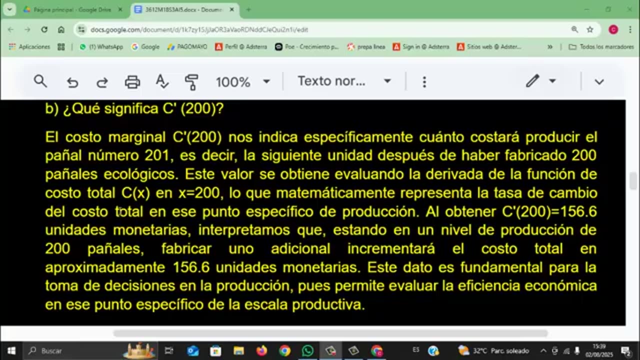Viewport: 640px width, 360px height.
Task: Open a new browser tab
Action: (x=248, y=9)
